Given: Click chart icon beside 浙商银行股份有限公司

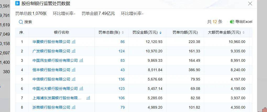Looking at the screenshot, I should (74, 107).
